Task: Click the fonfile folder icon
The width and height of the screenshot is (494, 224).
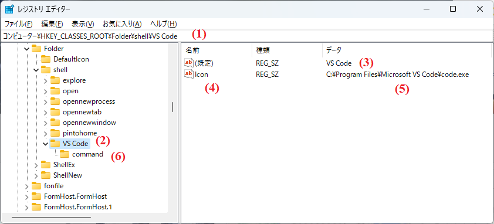Action: click(x=36, y=186)
